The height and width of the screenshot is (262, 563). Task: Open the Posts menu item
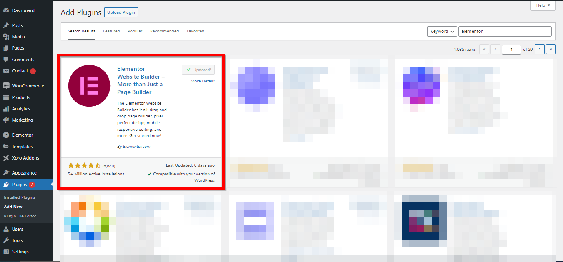click(x=27, y=25)
